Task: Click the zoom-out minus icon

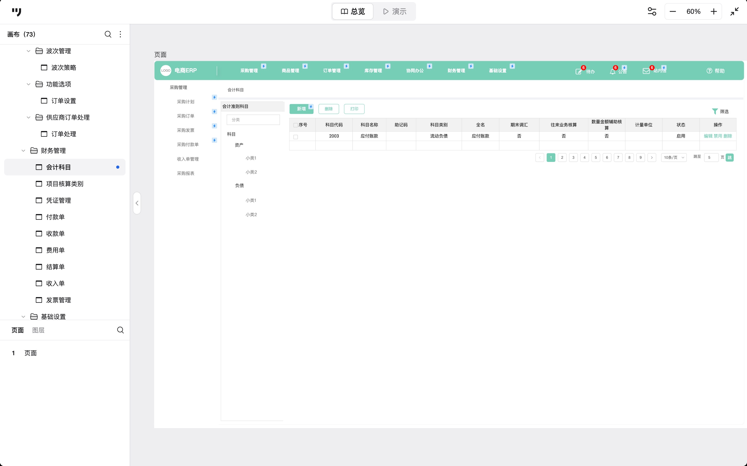Action: [x=673, y=11]
